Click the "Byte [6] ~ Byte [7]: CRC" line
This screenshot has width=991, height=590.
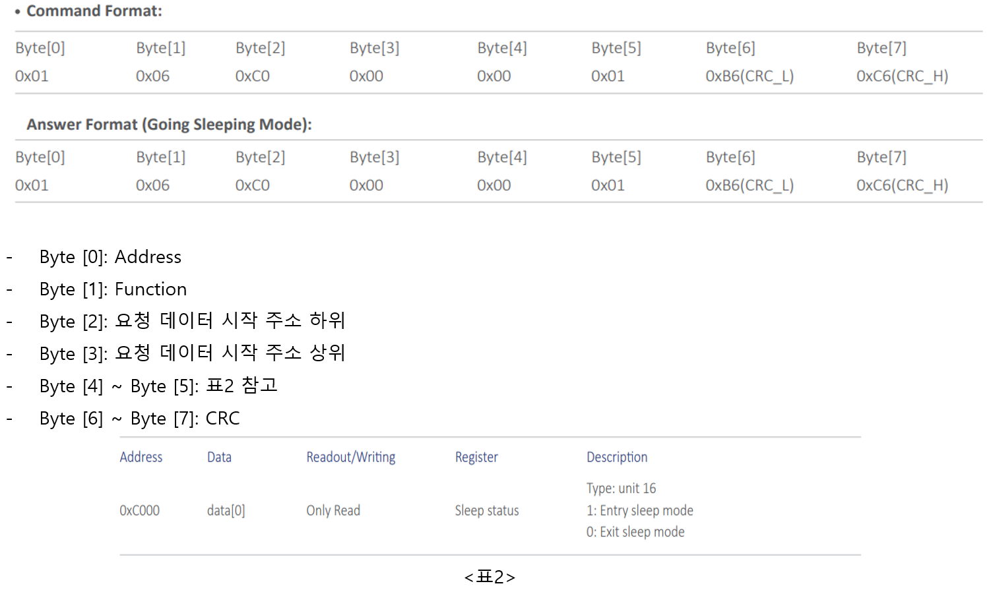coord(139,419)
